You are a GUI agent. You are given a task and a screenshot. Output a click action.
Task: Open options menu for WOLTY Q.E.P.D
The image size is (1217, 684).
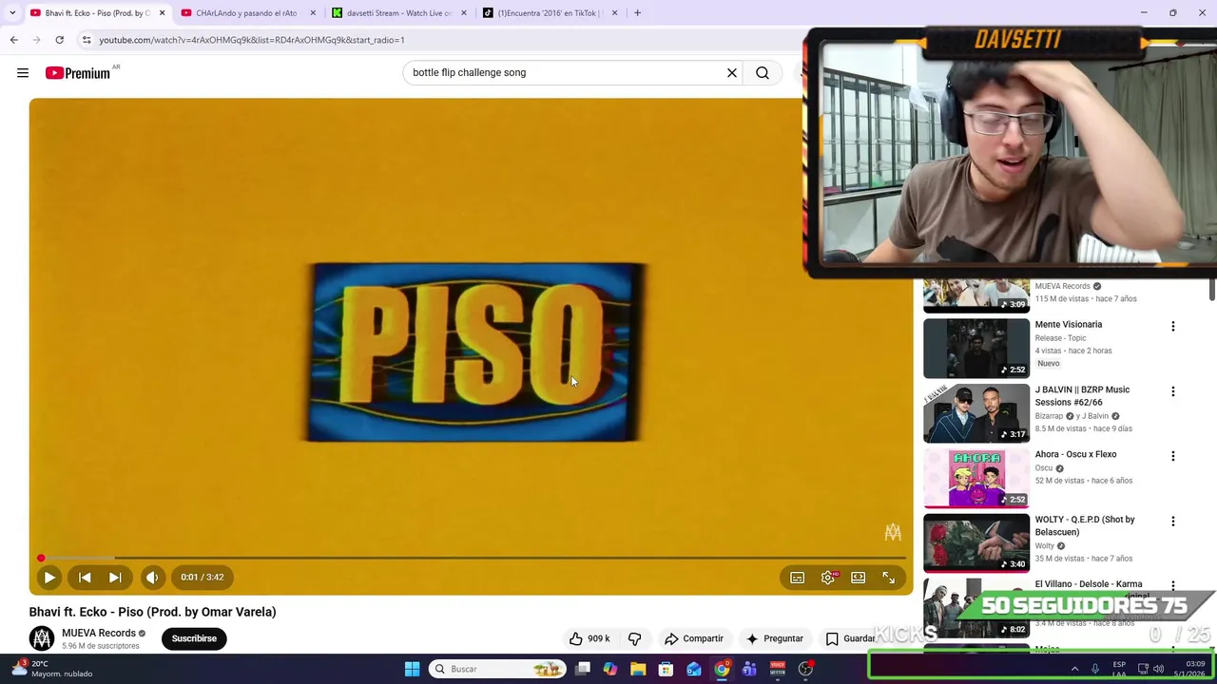pyautogui.click(x=1172, y=522)
